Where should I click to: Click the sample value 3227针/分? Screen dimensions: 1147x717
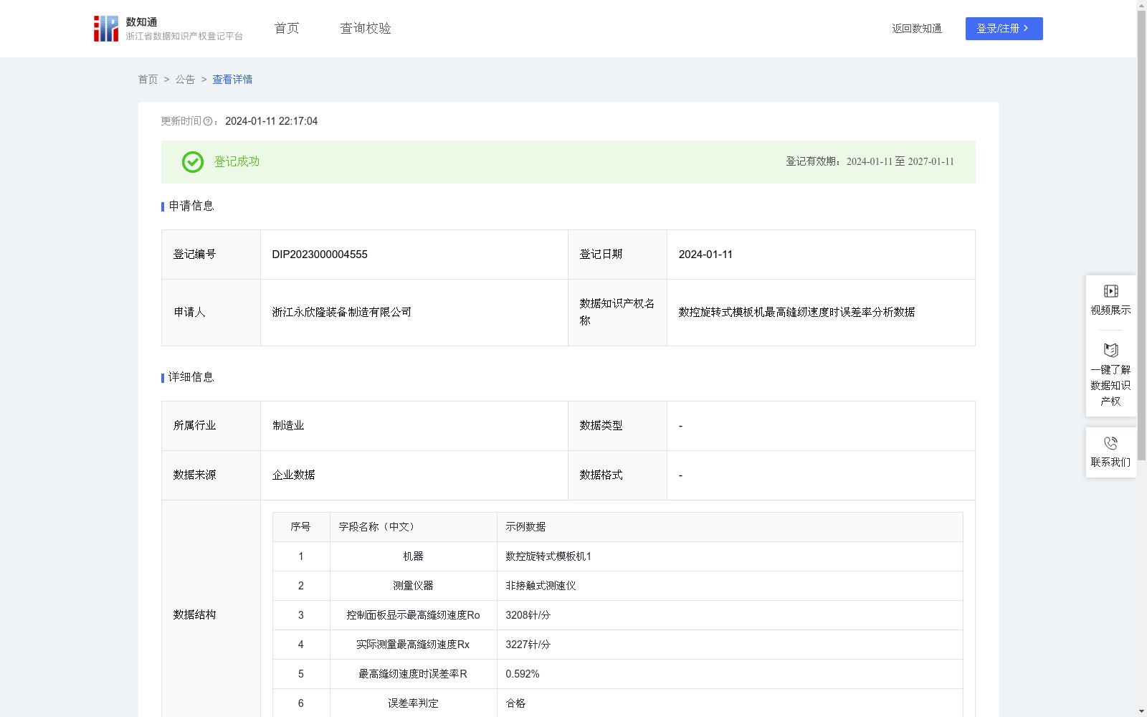tap(528, 645)
